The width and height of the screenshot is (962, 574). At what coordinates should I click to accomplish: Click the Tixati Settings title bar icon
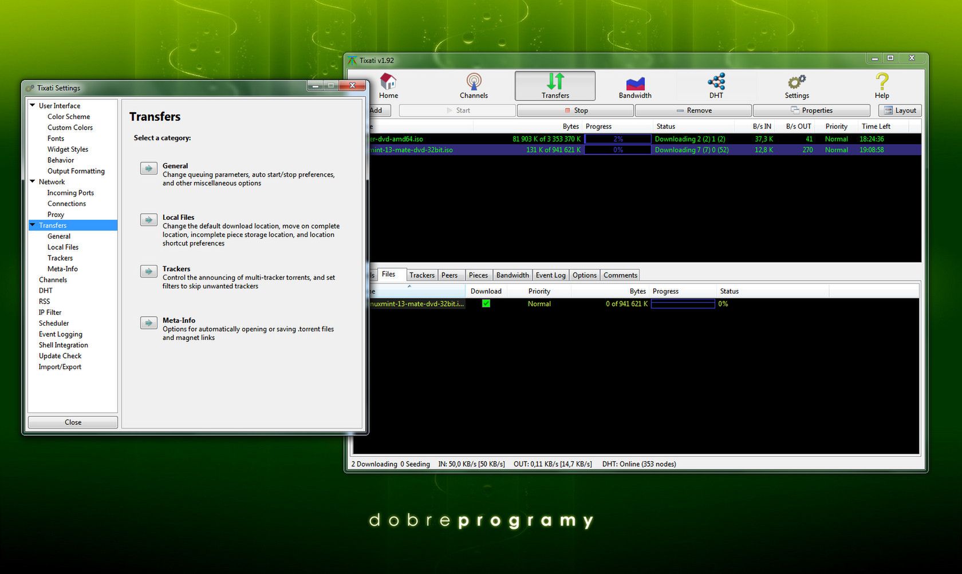click(30, 88)
